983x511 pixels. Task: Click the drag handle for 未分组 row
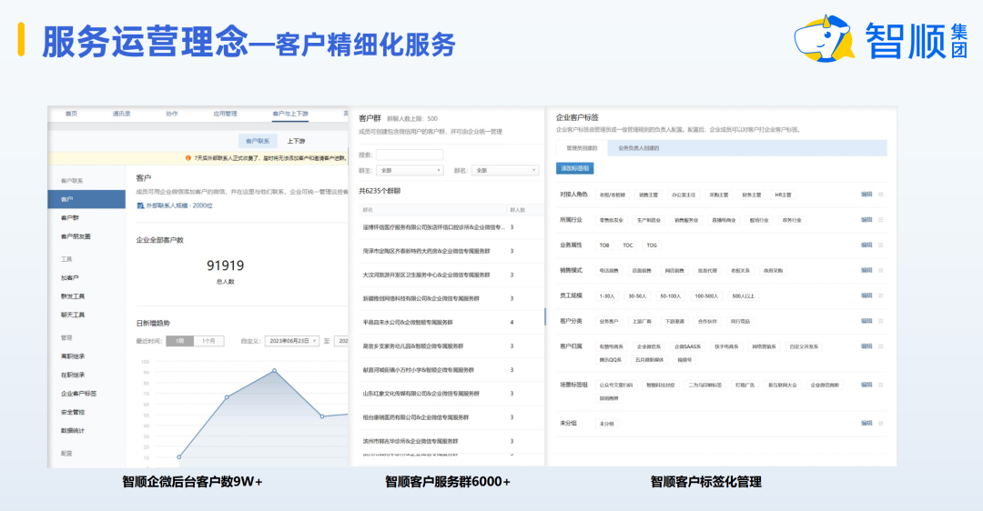[x=880, y=424]
